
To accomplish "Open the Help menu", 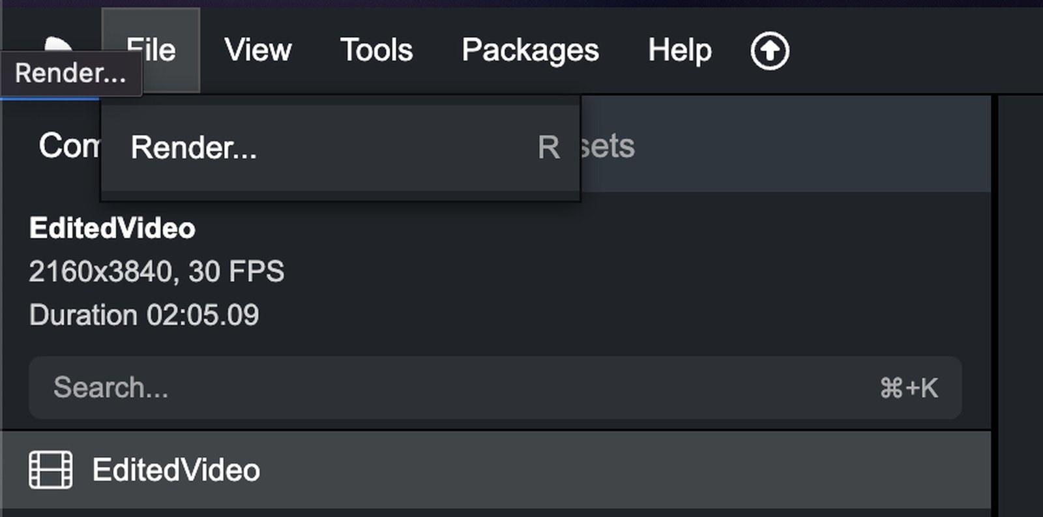I will tap(679, 50).
